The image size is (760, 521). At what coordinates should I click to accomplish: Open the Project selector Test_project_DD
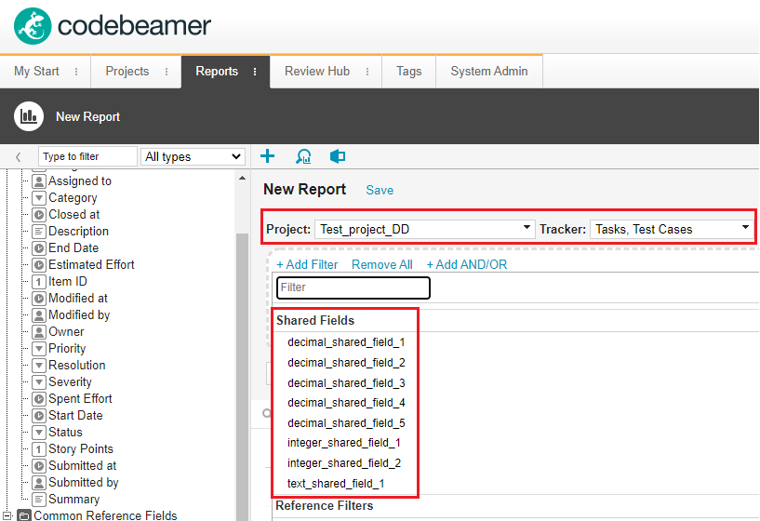[x=424, y=229]
